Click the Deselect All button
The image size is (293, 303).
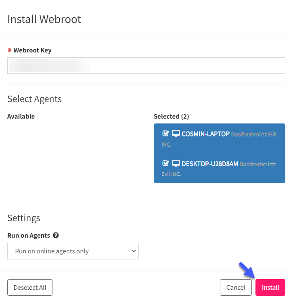(x=30, y=287)
